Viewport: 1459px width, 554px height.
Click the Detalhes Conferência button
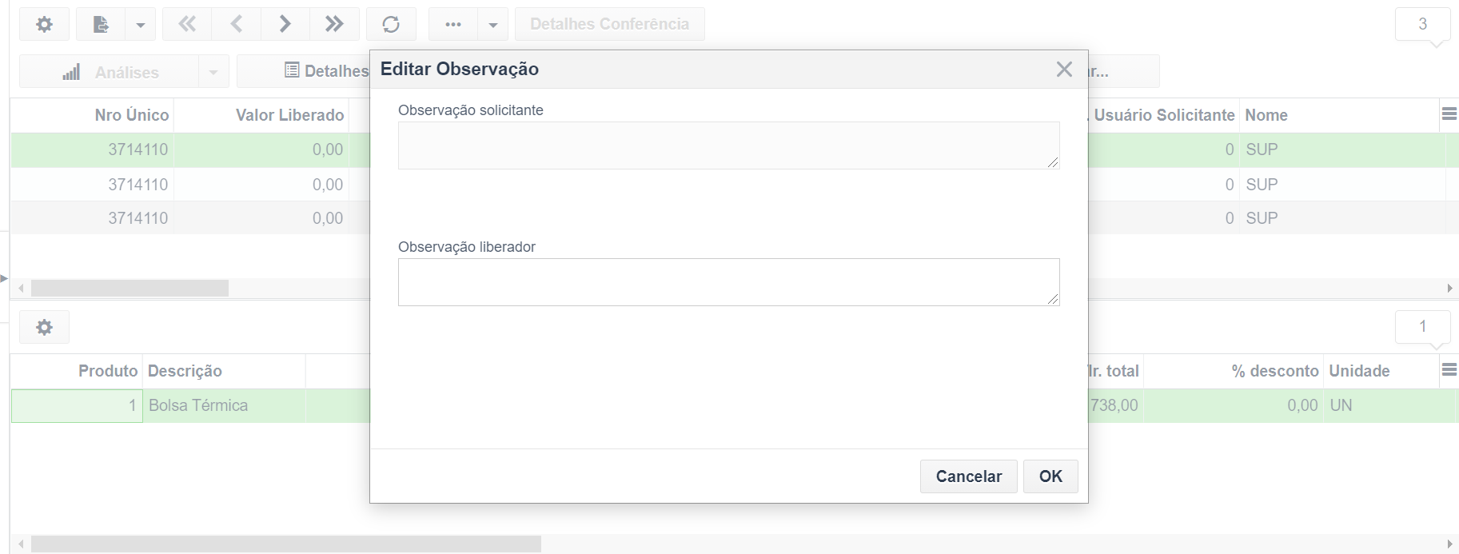610,24
